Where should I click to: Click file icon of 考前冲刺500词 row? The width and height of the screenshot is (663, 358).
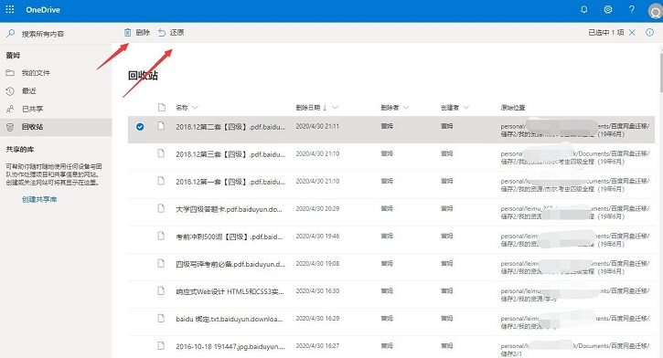[x=161, y=236]
